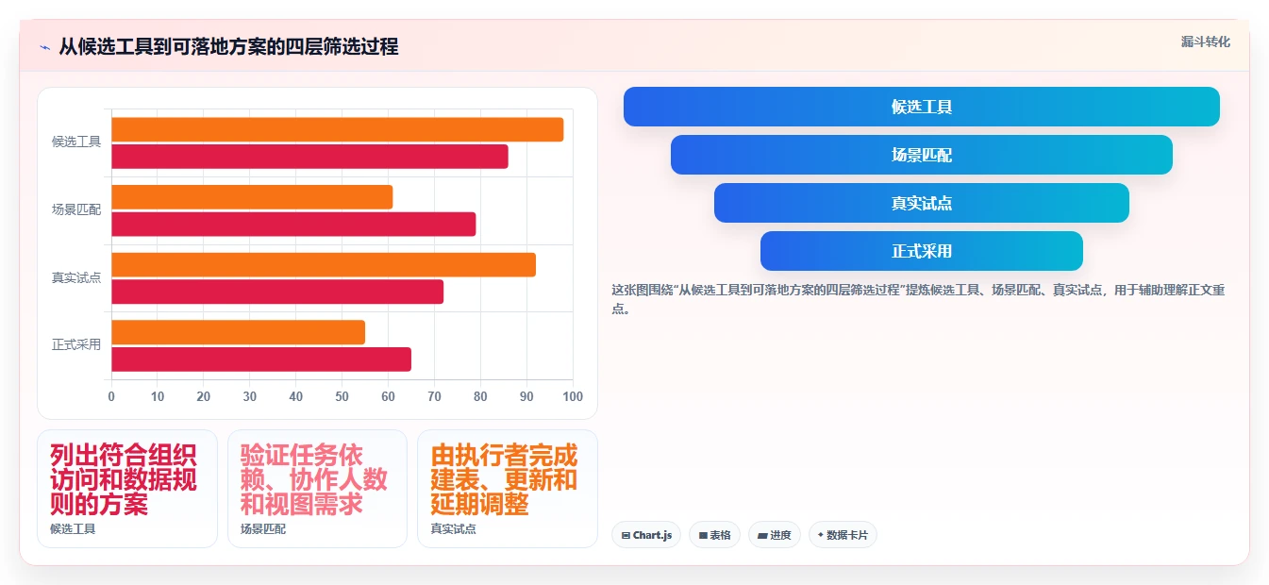Select the 正式采用 funnel stage bar
Screen dimensions: 1269x585
pyautogui.click(x=922, y=251)
